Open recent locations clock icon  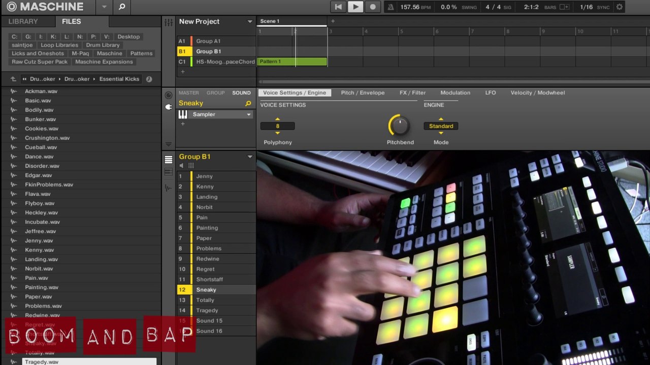coord(149,79)
